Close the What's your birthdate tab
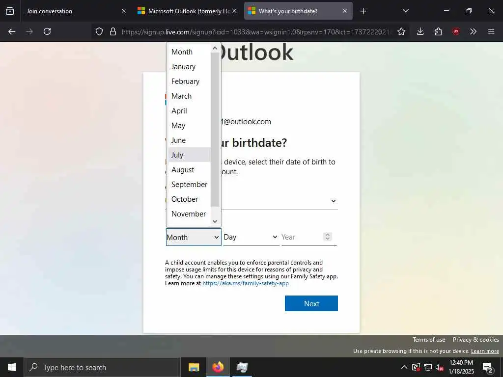 pyautogui.click(x=345, y=11)
